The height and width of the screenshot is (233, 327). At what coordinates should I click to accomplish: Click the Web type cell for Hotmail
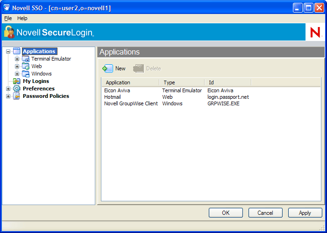click(x=167, y=97)
